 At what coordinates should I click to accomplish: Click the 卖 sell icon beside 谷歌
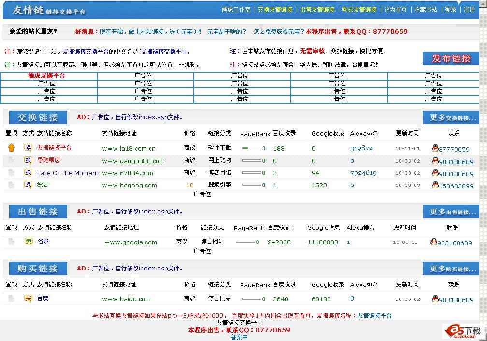[28, 242]
